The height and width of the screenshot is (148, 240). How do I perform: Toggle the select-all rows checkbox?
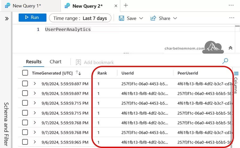coord(25,73)
